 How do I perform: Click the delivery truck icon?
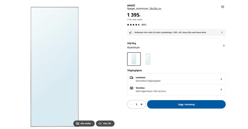click(131, 78)
